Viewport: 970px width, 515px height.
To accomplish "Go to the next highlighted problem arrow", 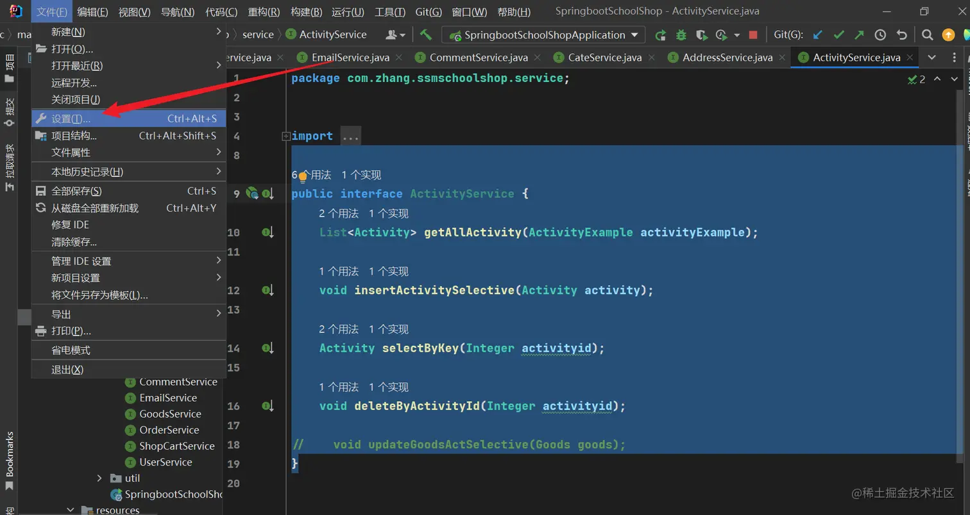I will click(954, 79).
